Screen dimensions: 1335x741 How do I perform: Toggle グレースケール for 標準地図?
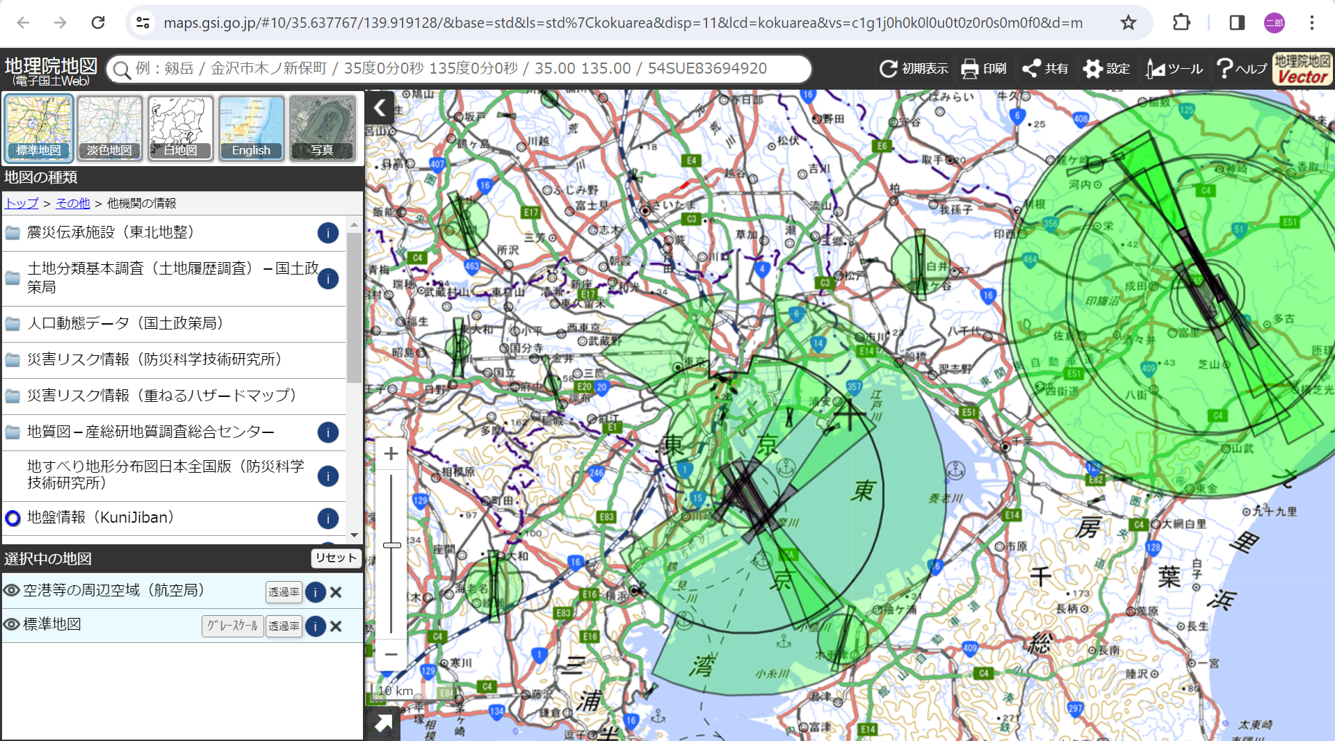(232, 626)
